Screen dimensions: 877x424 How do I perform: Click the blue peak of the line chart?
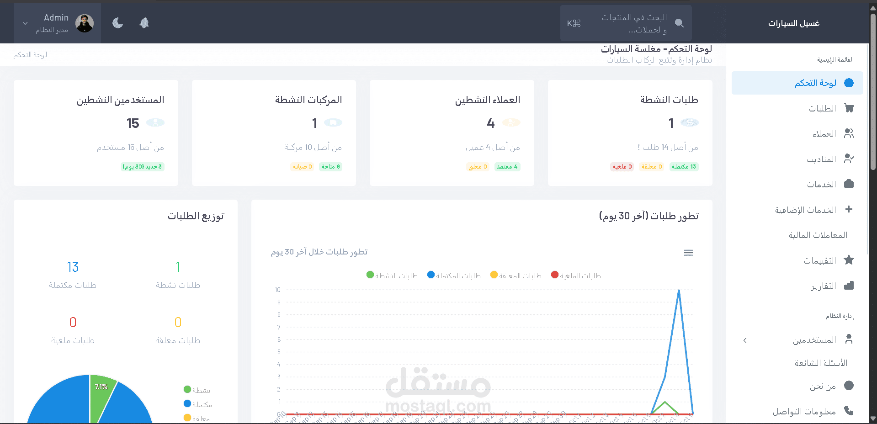679,290
